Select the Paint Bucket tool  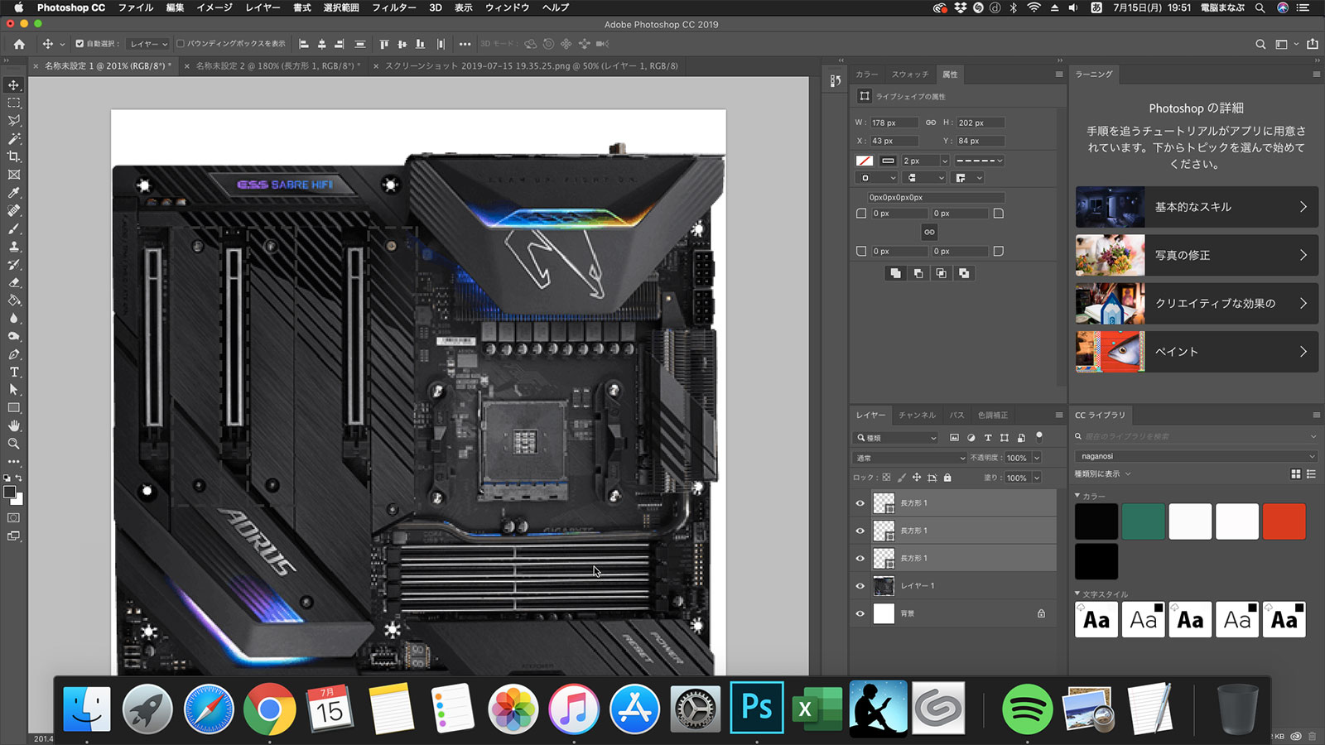pos(14,300)
